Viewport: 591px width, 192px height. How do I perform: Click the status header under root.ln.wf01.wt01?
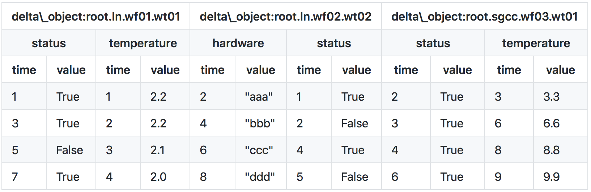(x=49, y=43)
